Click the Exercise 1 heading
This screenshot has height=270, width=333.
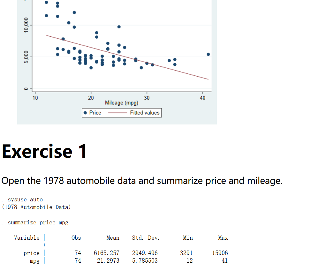coord(44,151)
